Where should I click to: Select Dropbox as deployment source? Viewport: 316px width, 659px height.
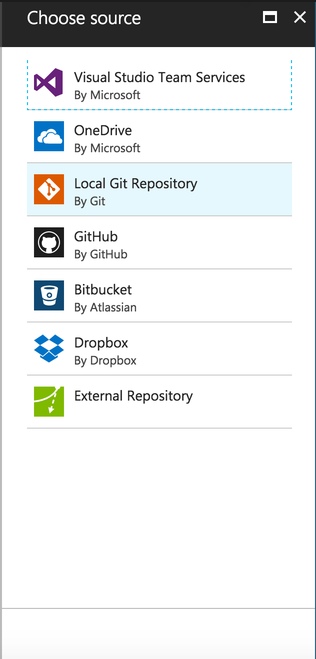coord(159,349)
